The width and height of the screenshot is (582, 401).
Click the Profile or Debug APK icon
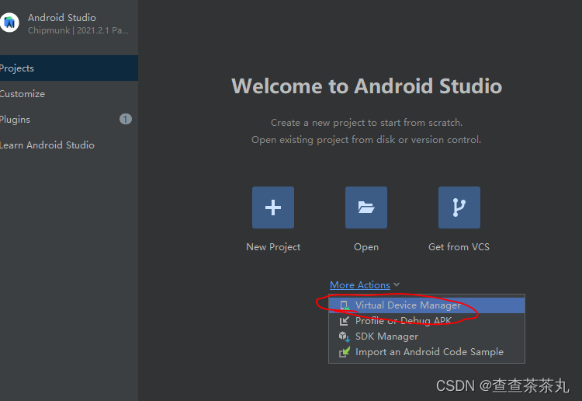pos(345,321)
